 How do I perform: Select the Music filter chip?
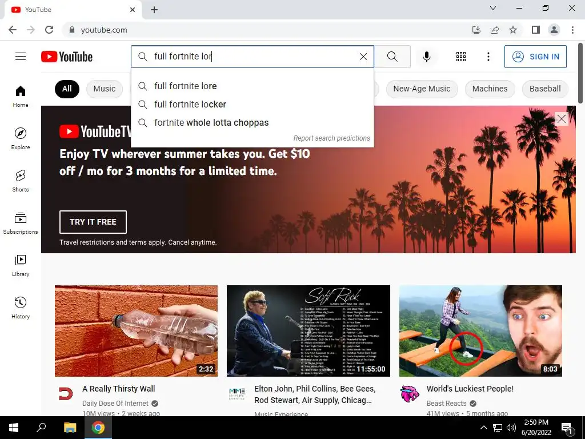pos(105,89)
